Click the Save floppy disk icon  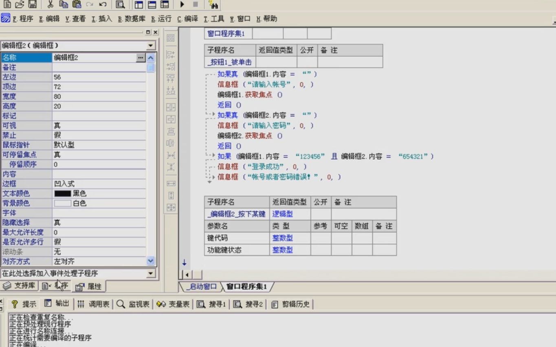coord(32,4)
